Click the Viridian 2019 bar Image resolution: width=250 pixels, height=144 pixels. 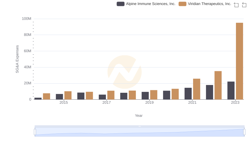coord(154,95)
